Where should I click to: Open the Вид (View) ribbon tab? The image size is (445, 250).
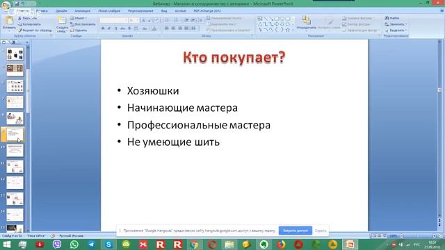tap(164, 11)
